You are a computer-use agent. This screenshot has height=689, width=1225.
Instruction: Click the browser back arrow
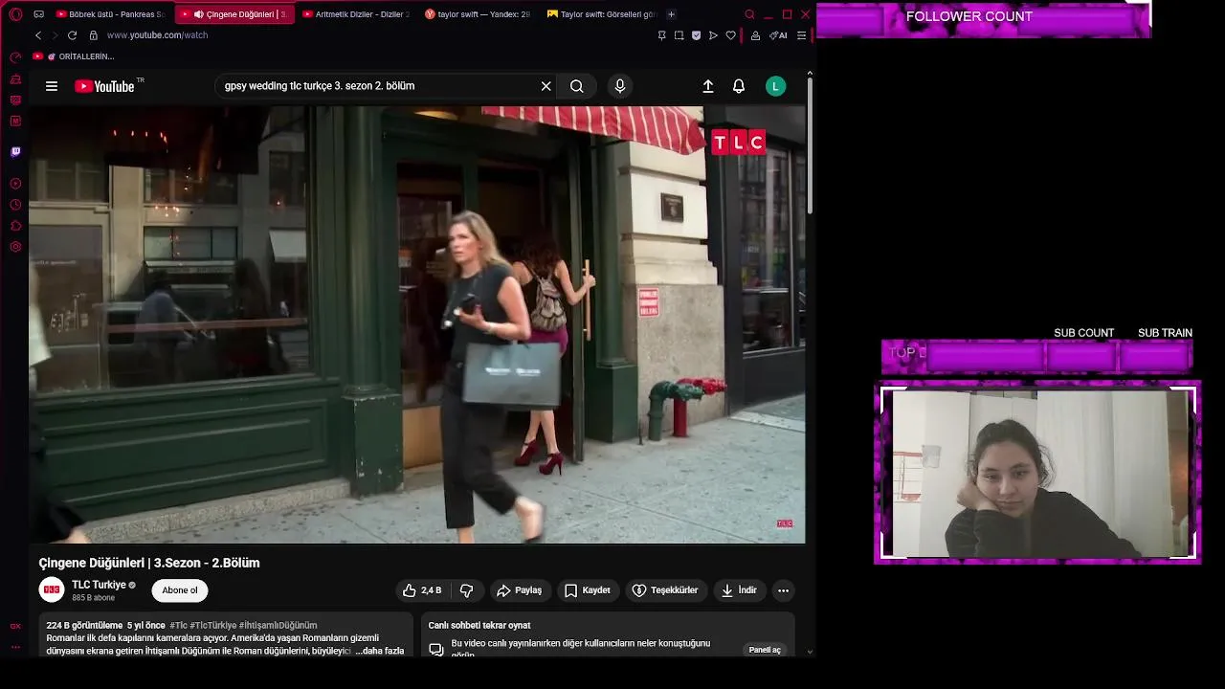click(38, 35)
